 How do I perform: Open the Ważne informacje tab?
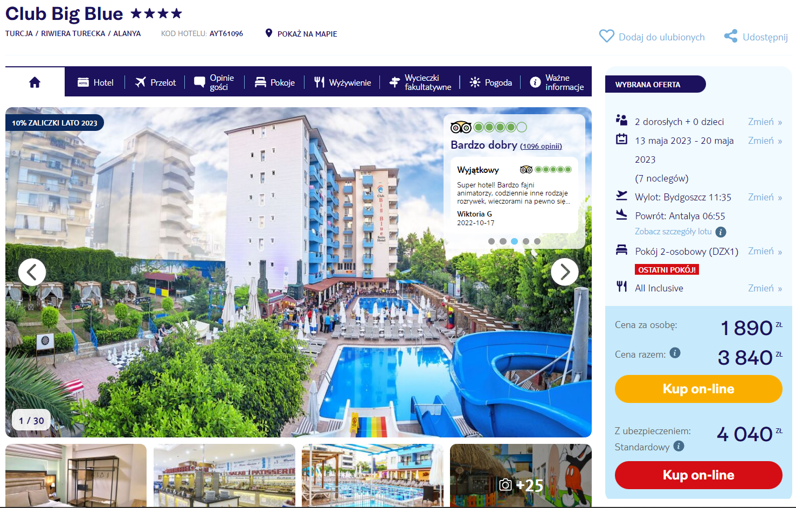557,82
